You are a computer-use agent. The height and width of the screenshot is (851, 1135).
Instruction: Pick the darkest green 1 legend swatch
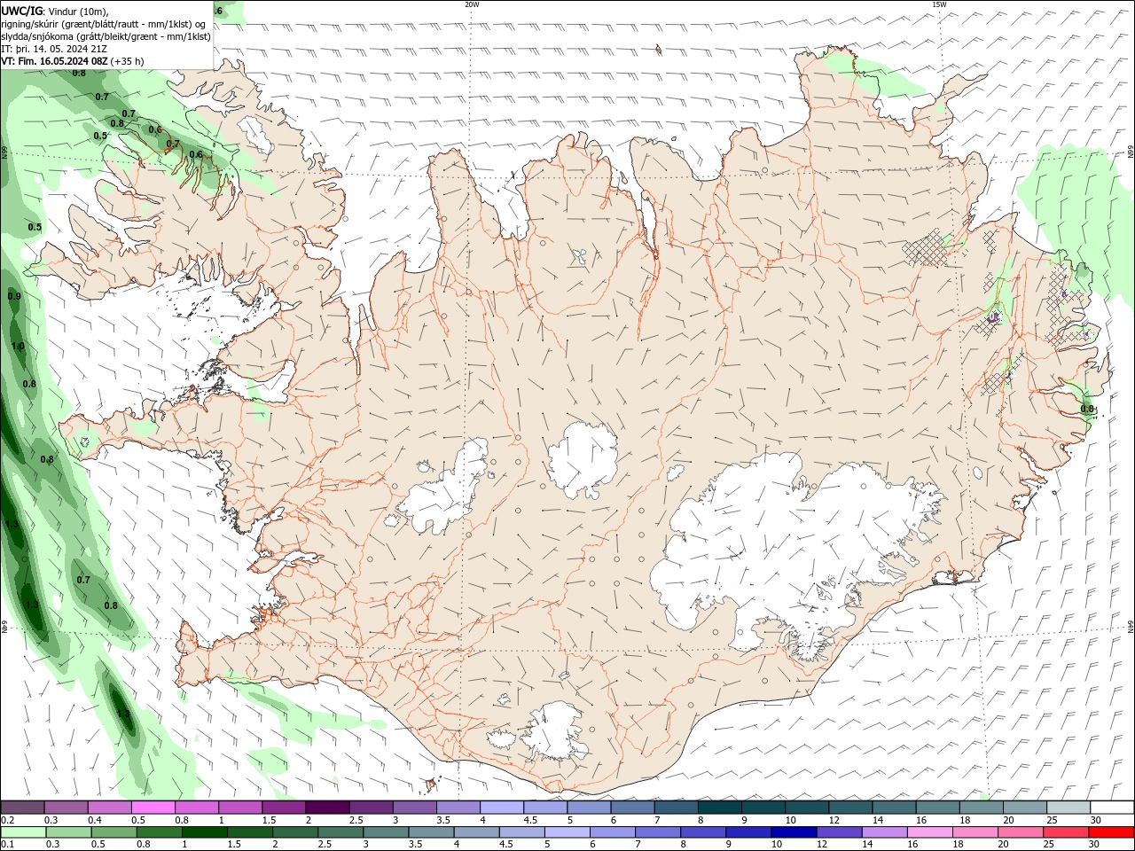204,832
